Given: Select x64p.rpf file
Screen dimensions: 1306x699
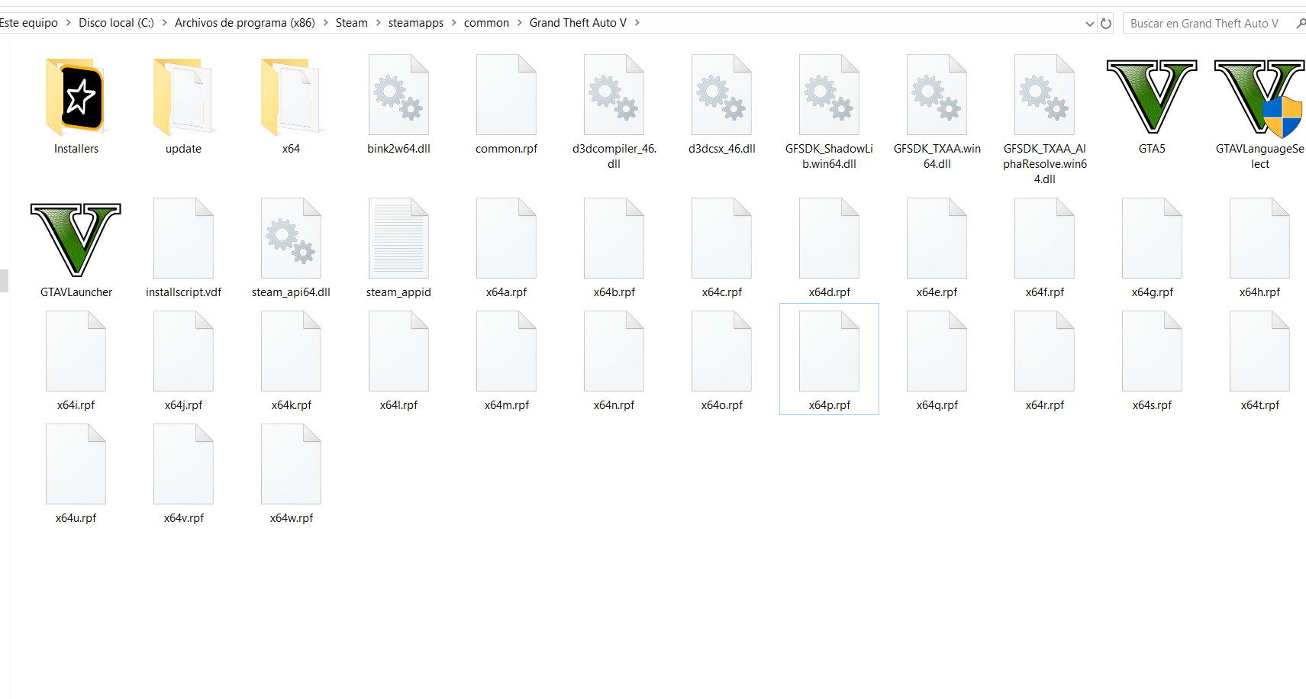Looking at the screenshot, I should point(829,359).
